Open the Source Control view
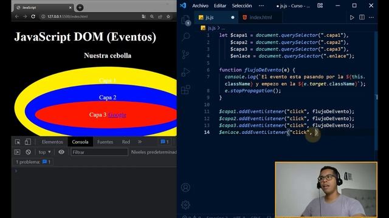The image size is (389, 218). (x=185, y=54)
